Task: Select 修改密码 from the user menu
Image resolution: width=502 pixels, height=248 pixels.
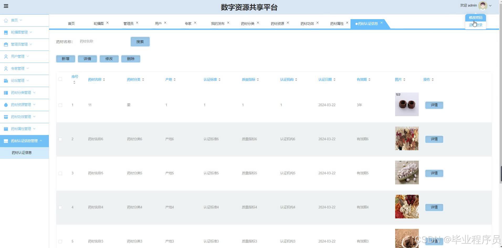Action: tap(475, 18)
